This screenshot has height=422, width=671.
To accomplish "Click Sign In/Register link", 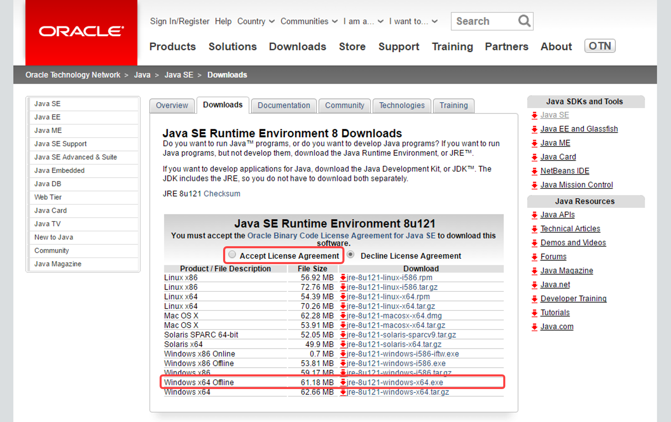I will [180, 21].
